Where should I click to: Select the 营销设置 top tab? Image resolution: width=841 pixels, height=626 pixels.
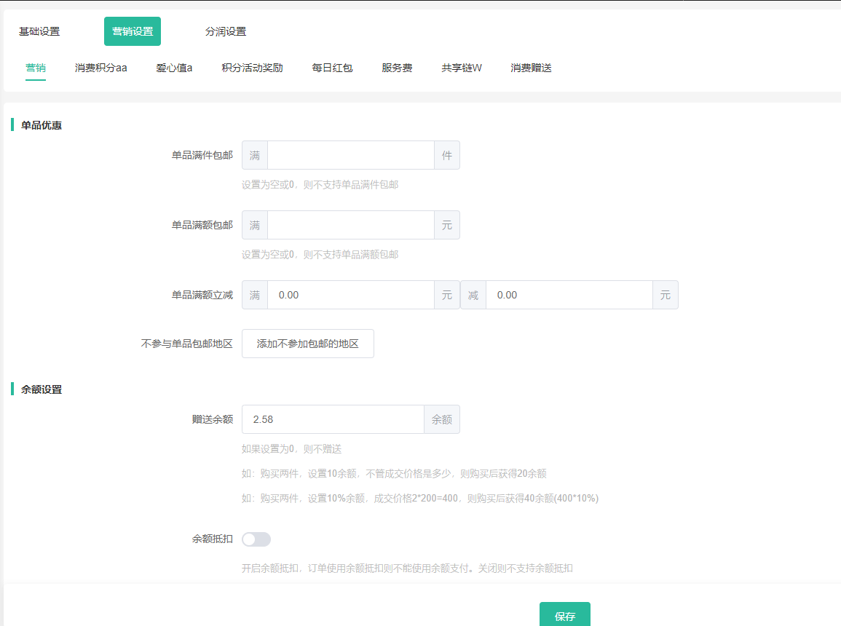click(133, 31)
